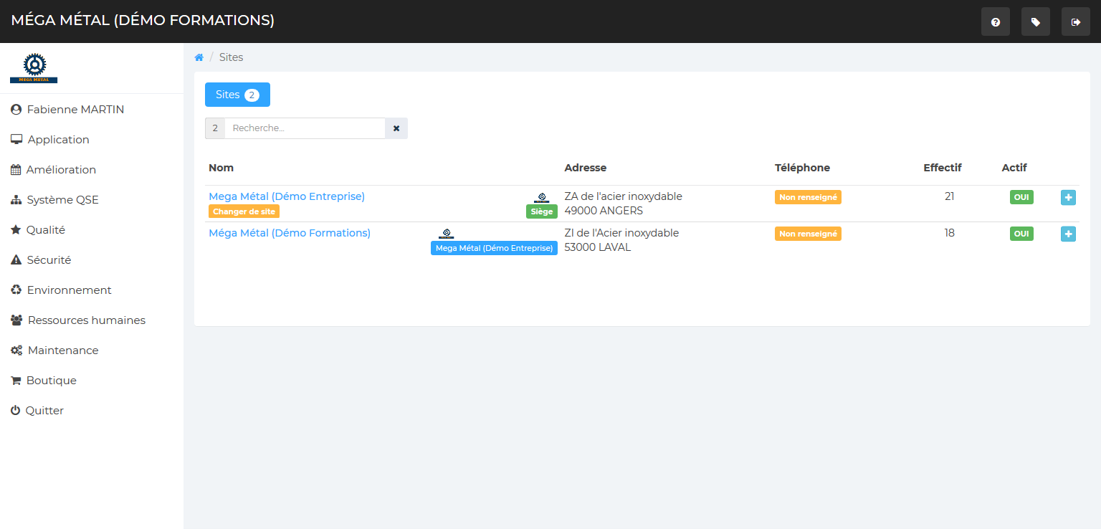1101x529 pixels.
Task: Click the tag icon in header
Action: coord(1035,22)
